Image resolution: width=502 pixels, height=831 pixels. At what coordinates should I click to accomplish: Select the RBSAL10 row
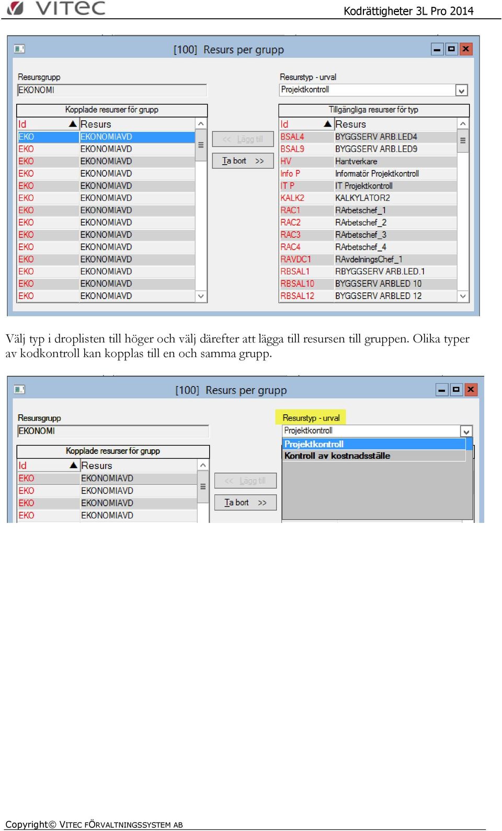[x=368, y=283]
